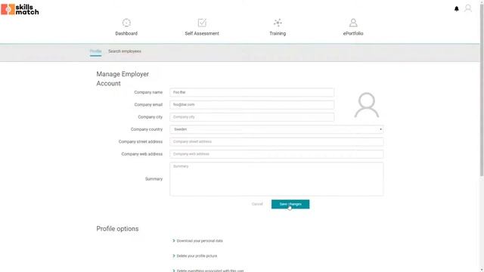Switch to the Profile tab

pyautogui.click(x=95, y=51)
